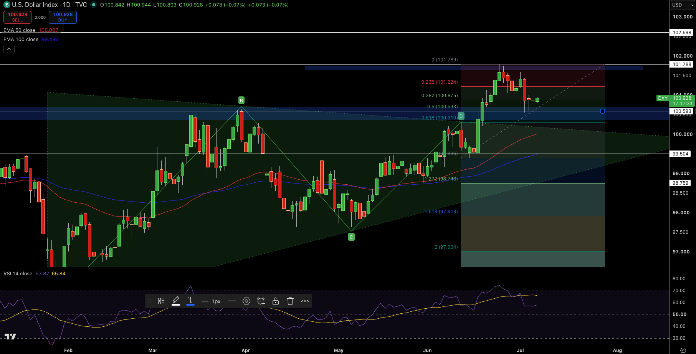The width and height of the screenshot is (696, 354).
Task: Click the 0.236 (101.224) Fibonacci level label
Action: [x=440, y=82]
